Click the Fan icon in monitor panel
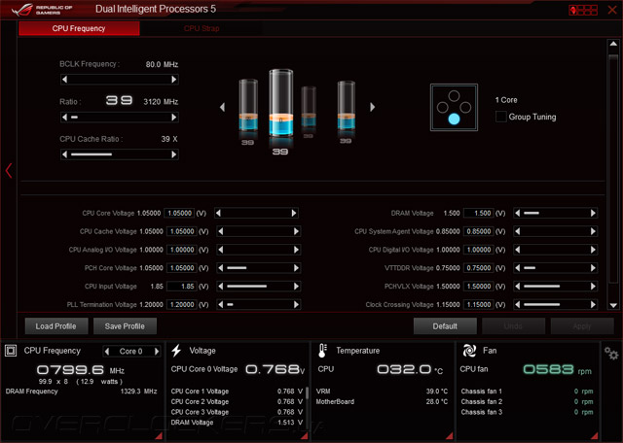 point(469,351)
